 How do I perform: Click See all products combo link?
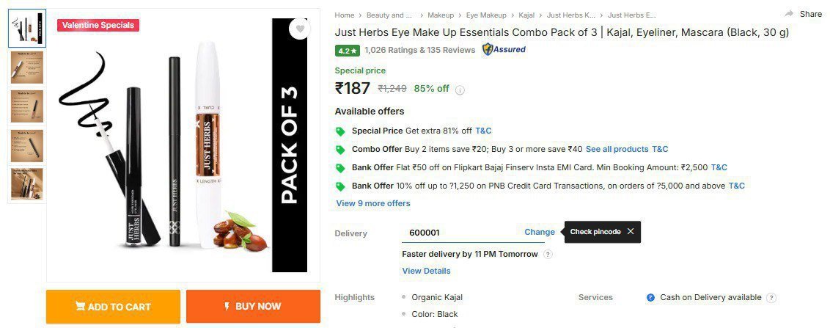pos(617,149)
